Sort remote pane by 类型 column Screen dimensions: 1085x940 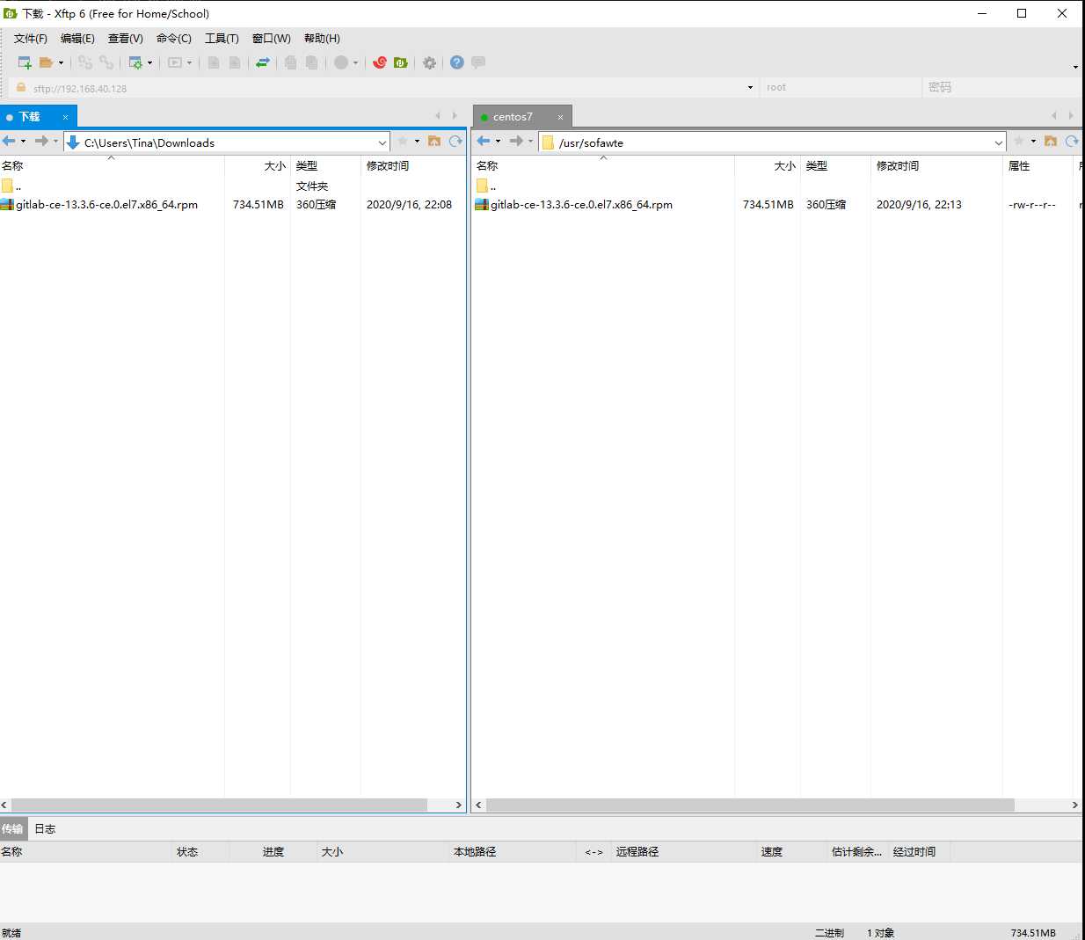click(x=835, y=165)
